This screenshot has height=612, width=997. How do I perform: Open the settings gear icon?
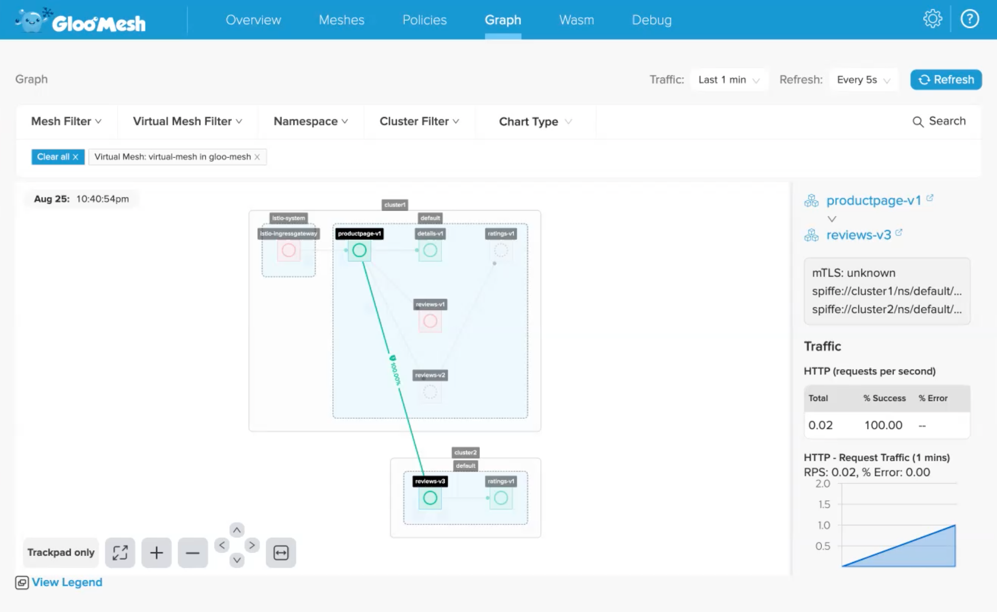click(933, 19)
